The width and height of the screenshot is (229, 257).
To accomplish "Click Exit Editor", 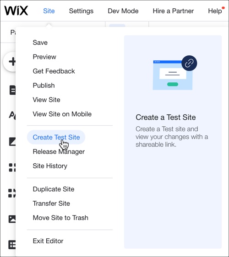I will click(48, 241).
